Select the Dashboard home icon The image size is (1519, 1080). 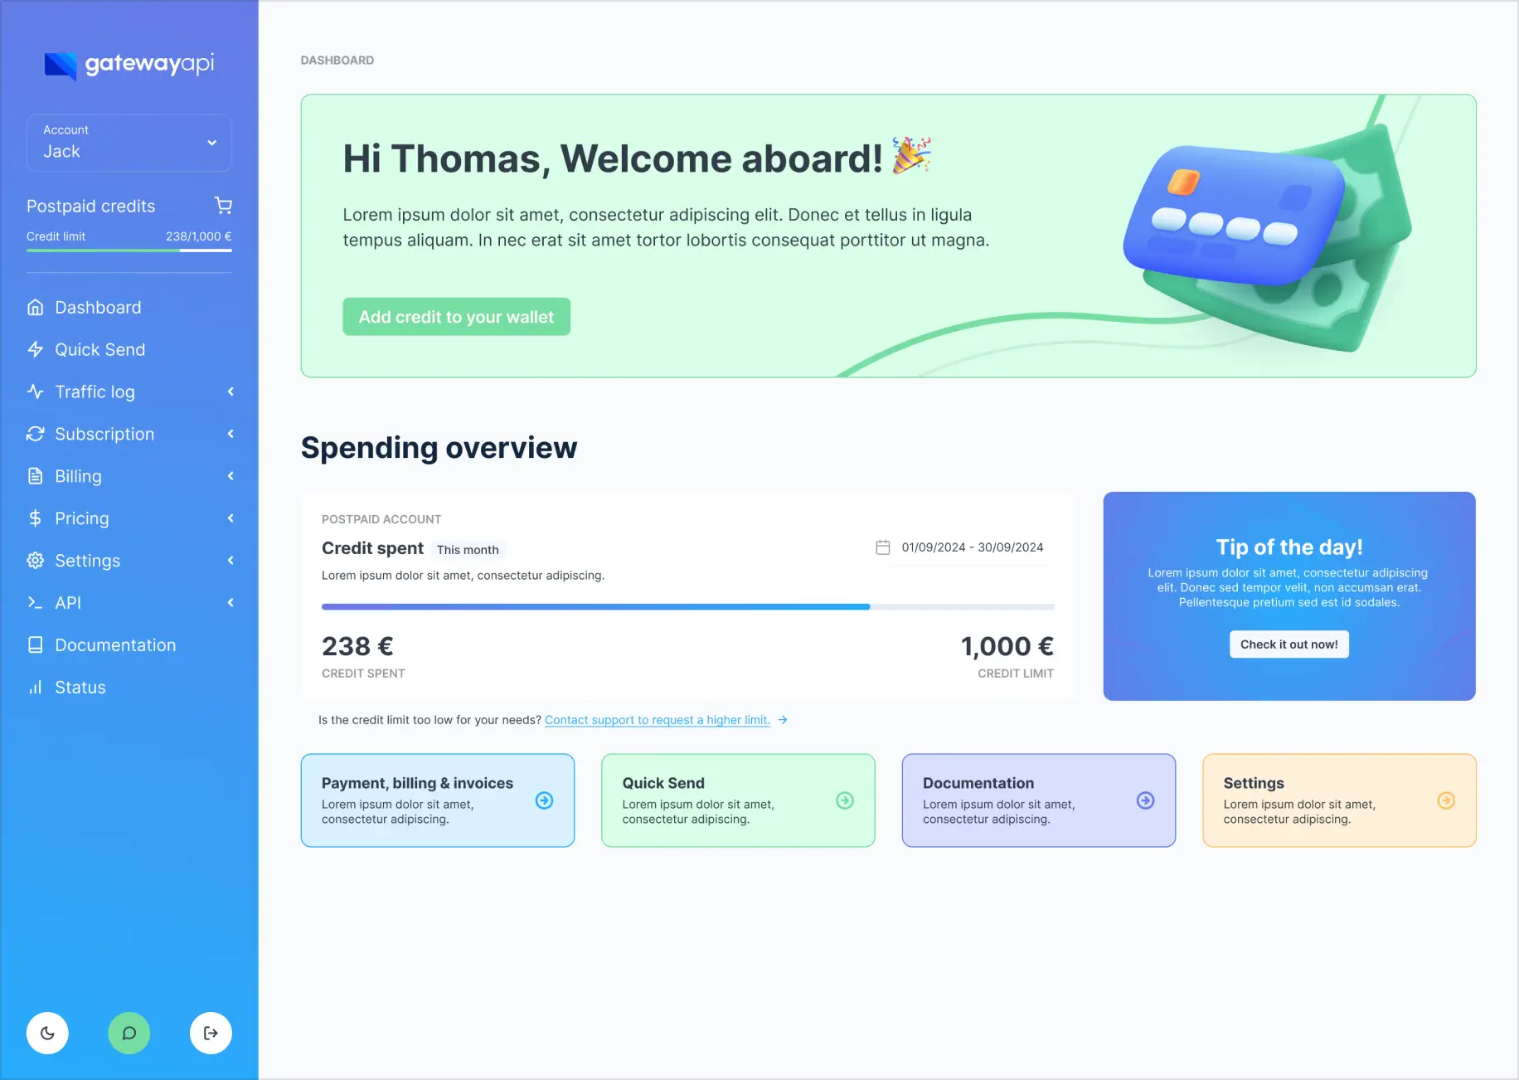(35, 307)
